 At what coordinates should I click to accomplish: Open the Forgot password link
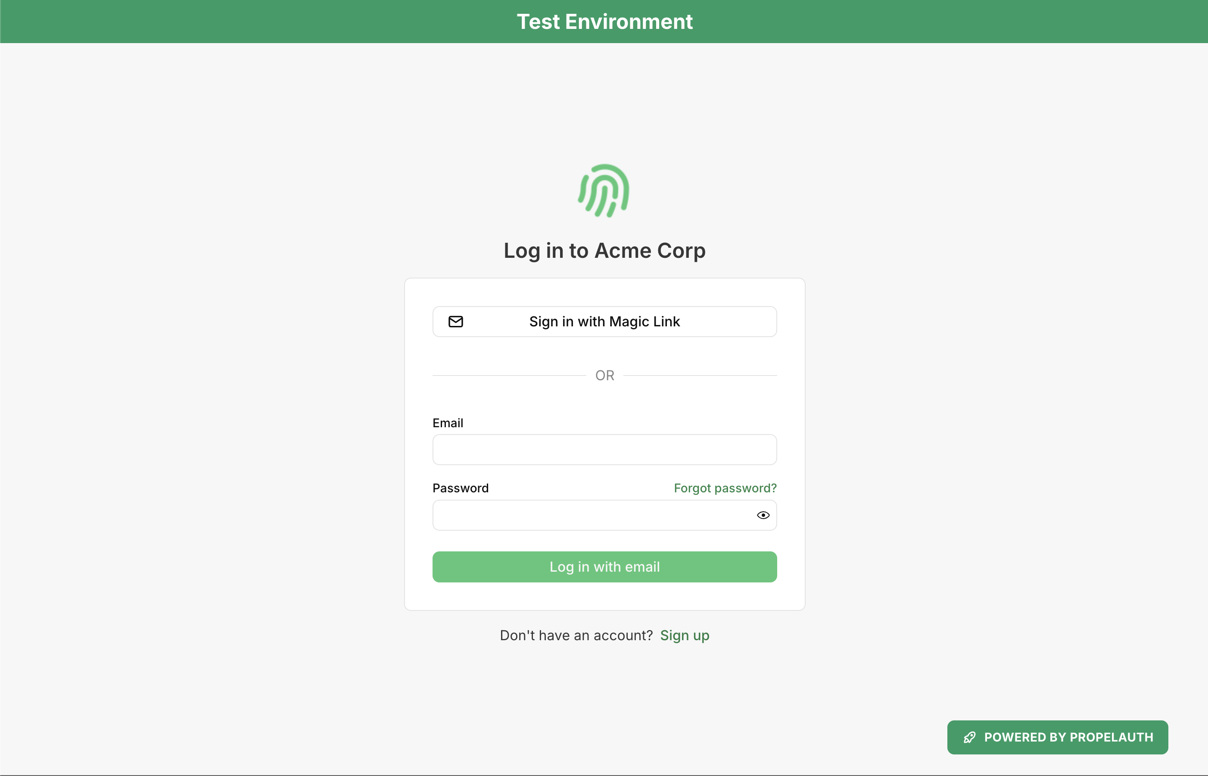[x=725, y=488]
